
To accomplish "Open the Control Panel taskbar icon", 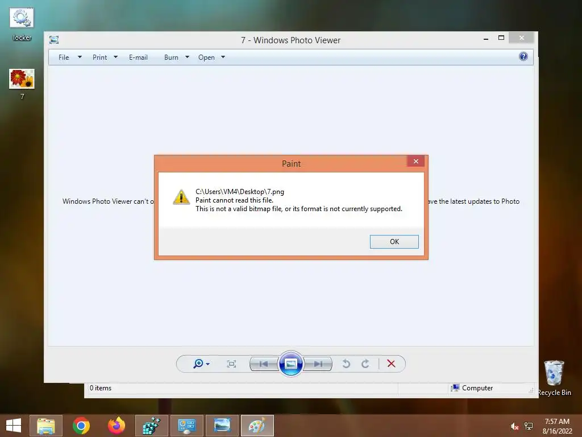I will tap(186, 426).
